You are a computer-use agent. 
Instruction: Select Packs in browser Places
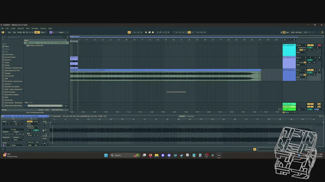[x=7, y=47]
